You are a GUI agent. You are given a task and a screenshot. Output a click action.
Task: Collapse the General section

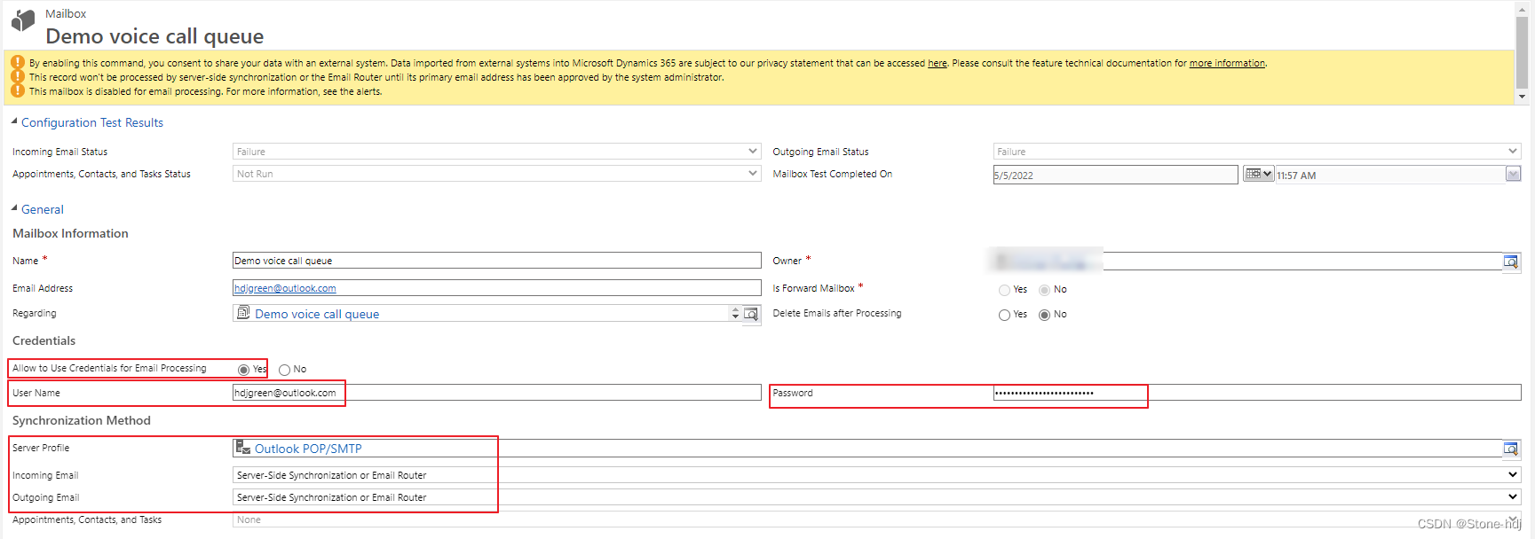[x=14, y=208]
